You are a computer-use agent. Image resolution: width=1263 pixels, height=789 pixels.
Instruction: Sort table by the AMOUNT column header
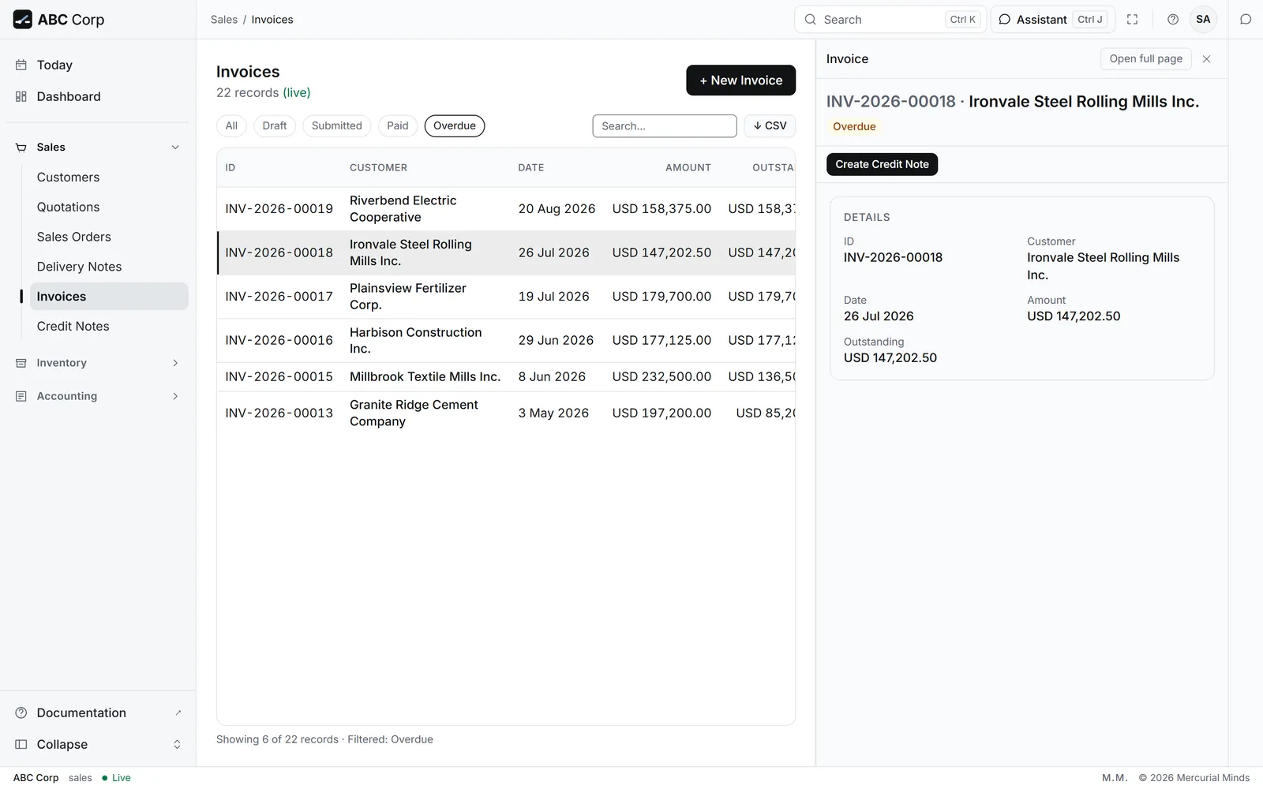688,168
